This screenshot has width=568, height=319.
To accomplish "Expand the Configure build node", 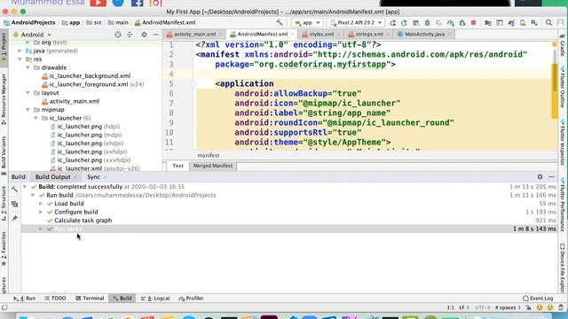I will [x=41, y=212].
